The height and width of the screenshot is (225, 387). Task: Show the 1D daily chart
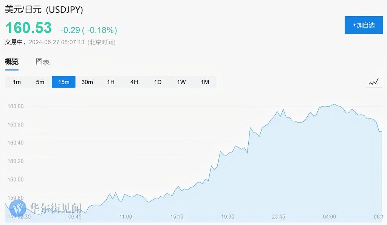point(158,82)
